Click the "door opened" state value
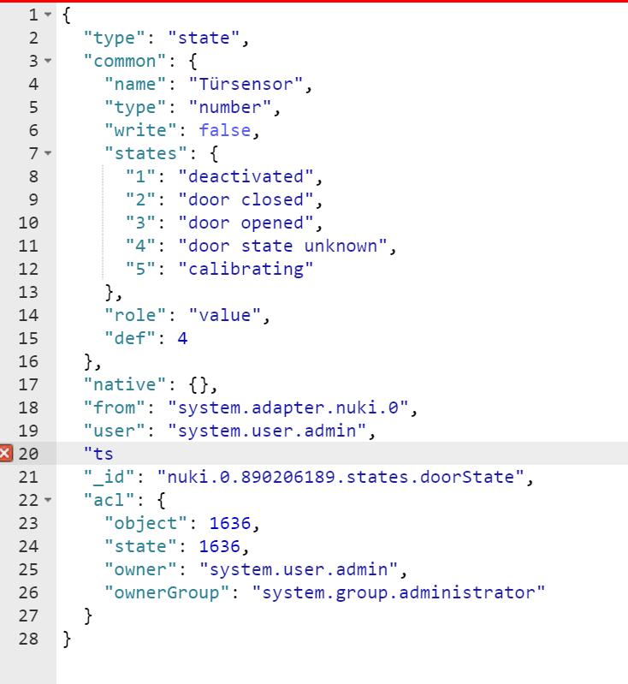The width and height of the screenshot is (628, 684). point(246,223)
